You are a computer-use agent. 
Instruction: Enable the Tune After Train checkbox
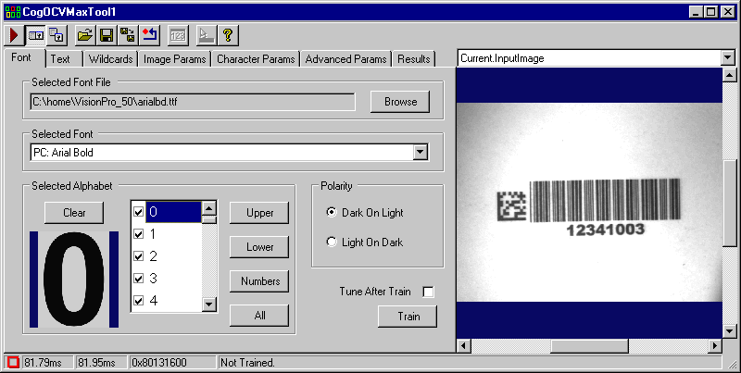tap(428, 292)
